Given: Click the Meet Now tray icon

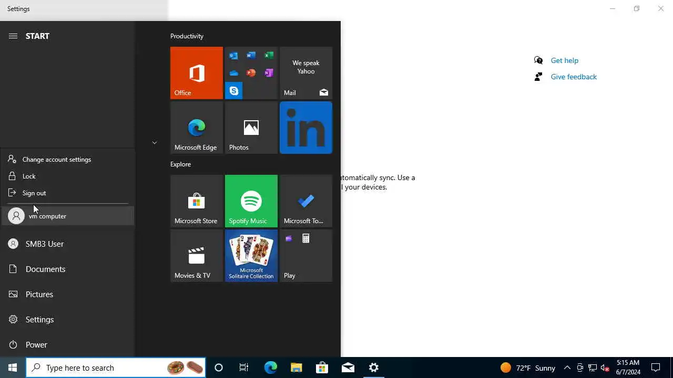Looking at the screenshot, I should click(580, 367).
